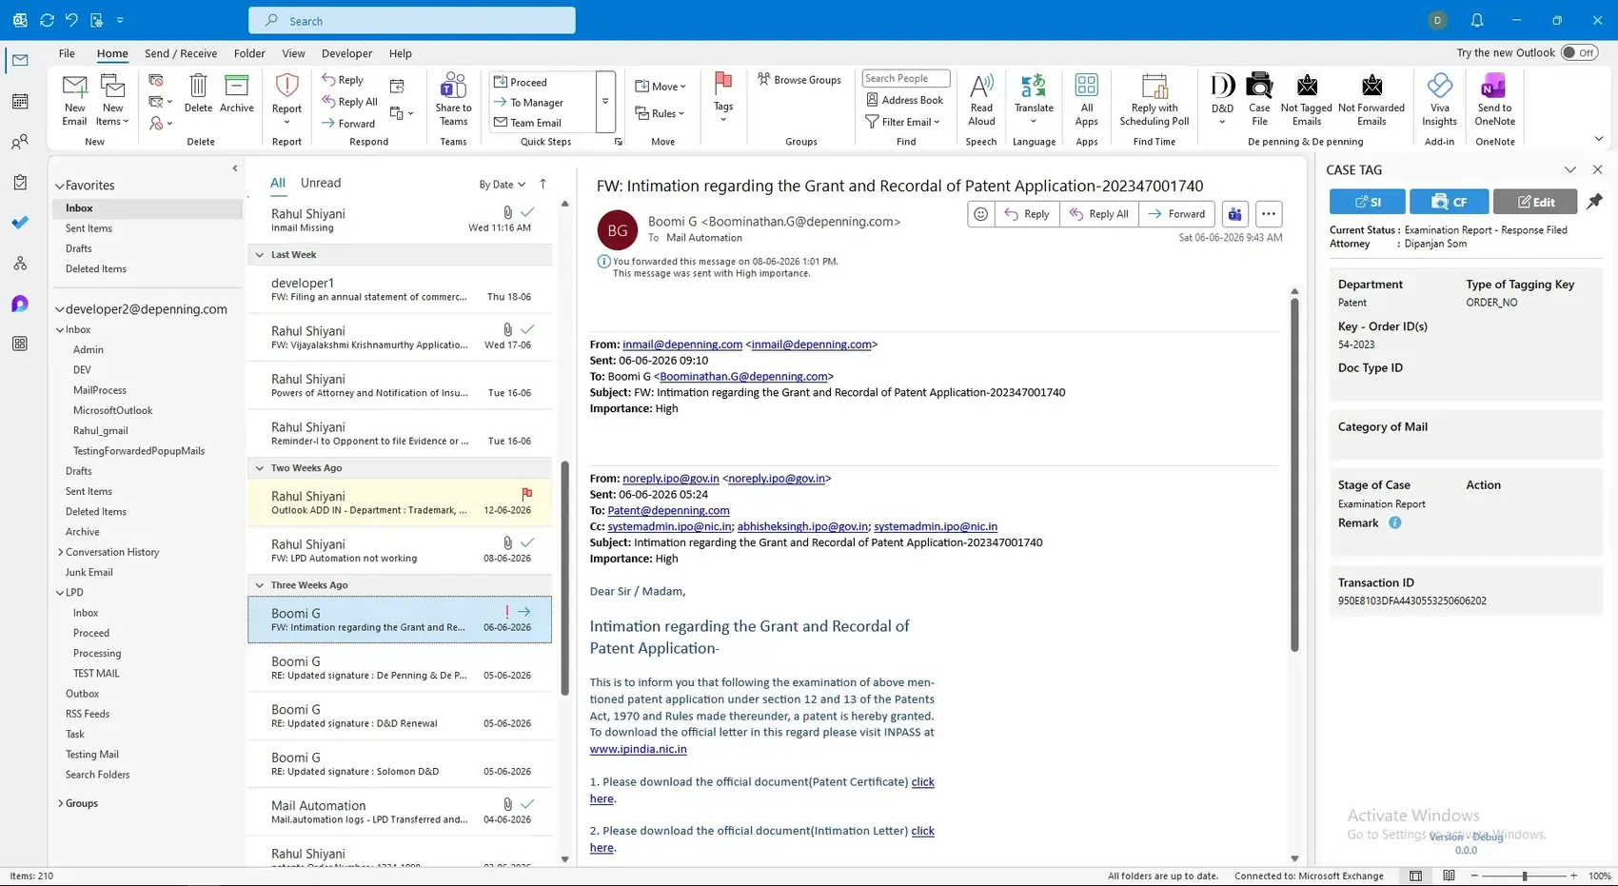Screen dimensions: 1618x886
Task: Collapse the Last Week group
Action: point(259,255)
